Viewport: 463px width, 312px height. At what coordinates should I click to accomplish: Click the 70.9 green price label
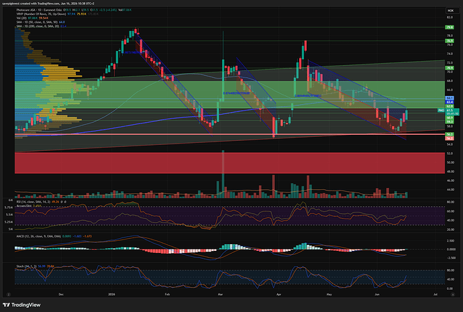(x=450, y=68)
